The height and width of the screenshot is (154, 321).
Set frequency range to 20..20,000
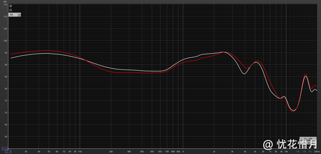(x=308, y=143)
